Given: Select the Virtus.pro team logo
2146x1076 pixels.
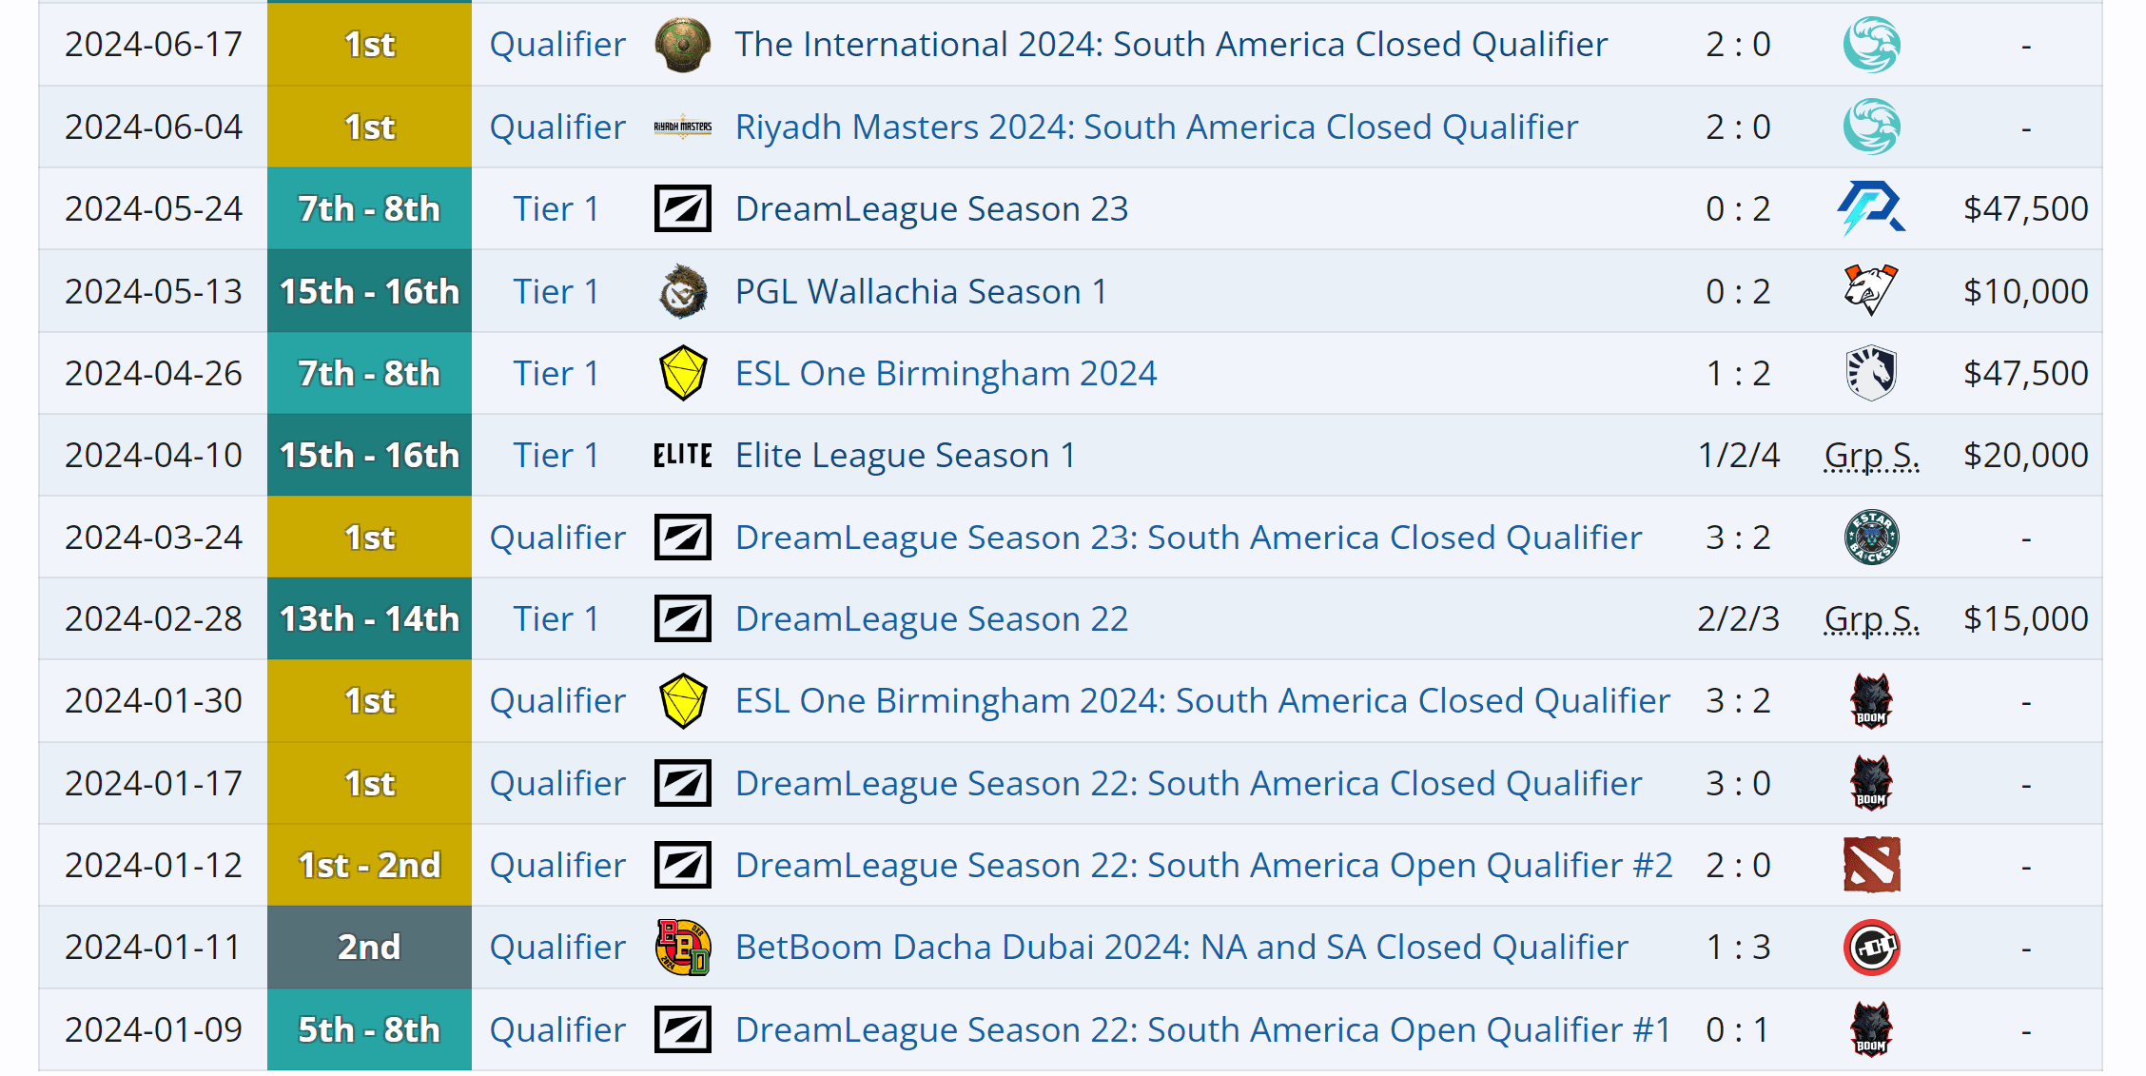Looking at the screenshot, I should point(1870,290).
